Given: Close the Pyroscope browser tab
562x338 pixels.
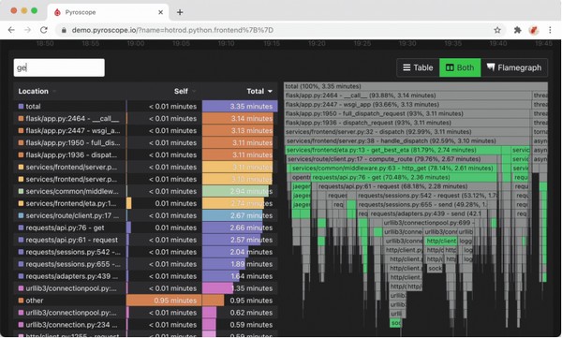Looking at the screenshot, I should [160, 12].
